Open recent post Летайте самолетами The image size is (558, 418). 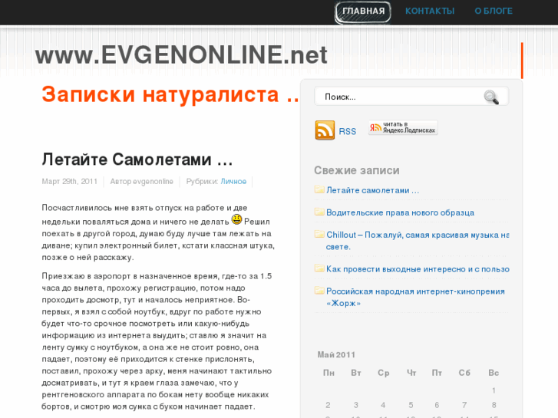[372, 190]
